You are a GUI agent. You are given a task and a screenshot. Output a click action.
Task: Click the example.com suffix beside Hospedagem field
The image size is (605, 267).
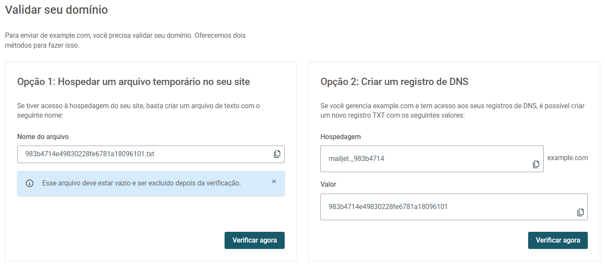tap(568, 158)
